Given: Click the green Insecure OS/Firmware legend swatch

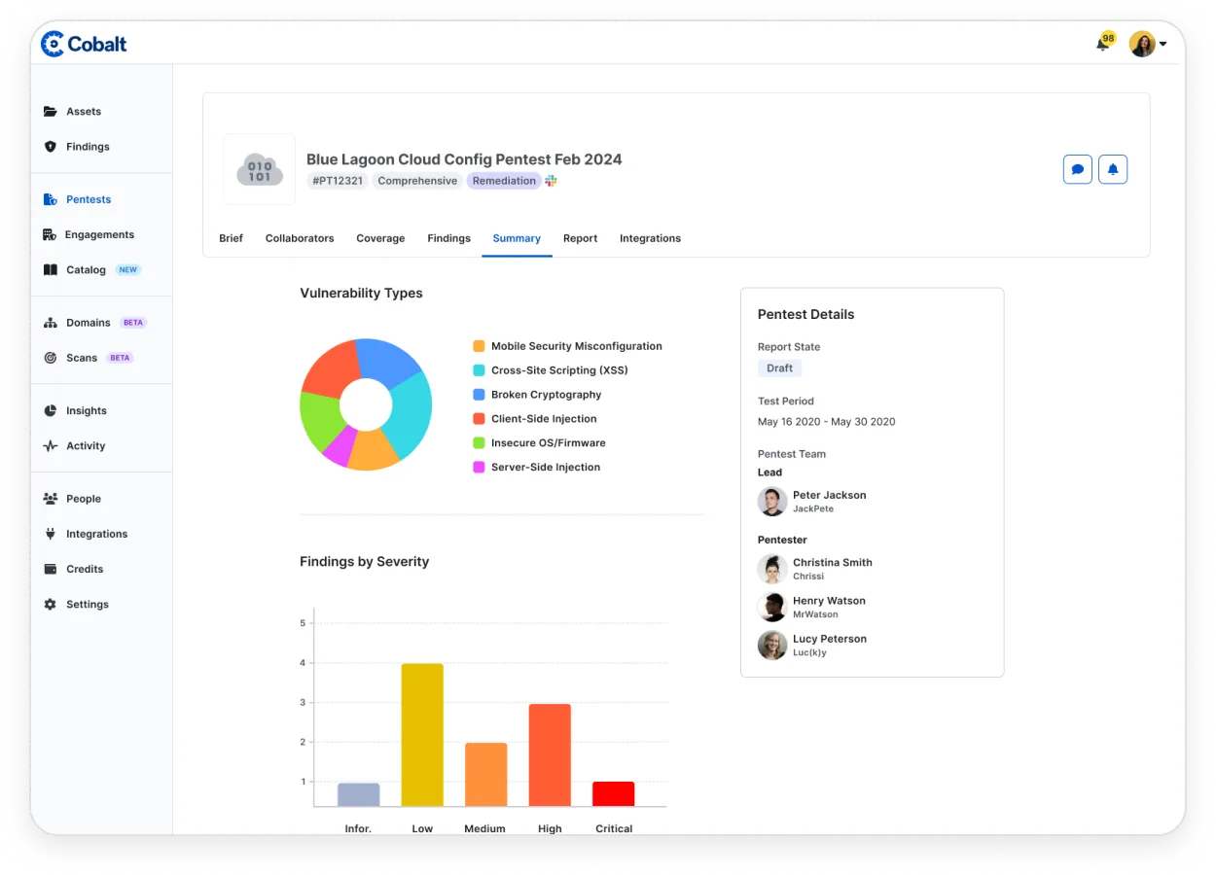Looking at the screenshot, I should pyautogui.click(x=479, y=443).
